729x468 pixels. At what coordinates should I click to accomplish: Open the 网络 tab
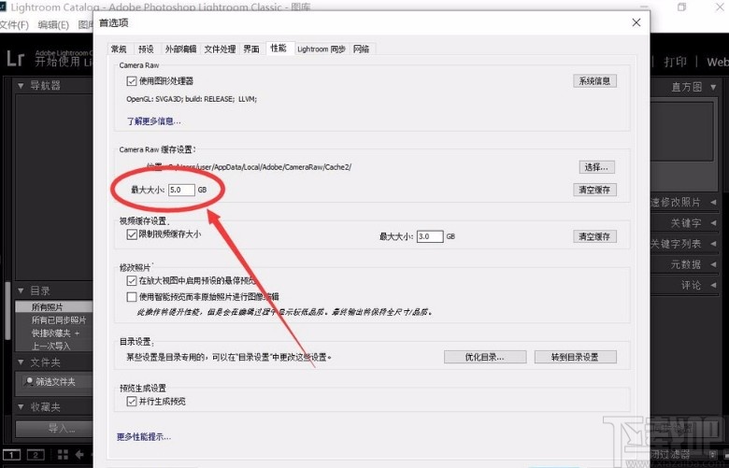362,49
